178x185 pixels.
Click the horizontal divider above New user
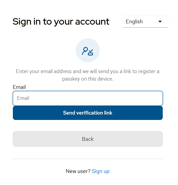coord(88,159)
